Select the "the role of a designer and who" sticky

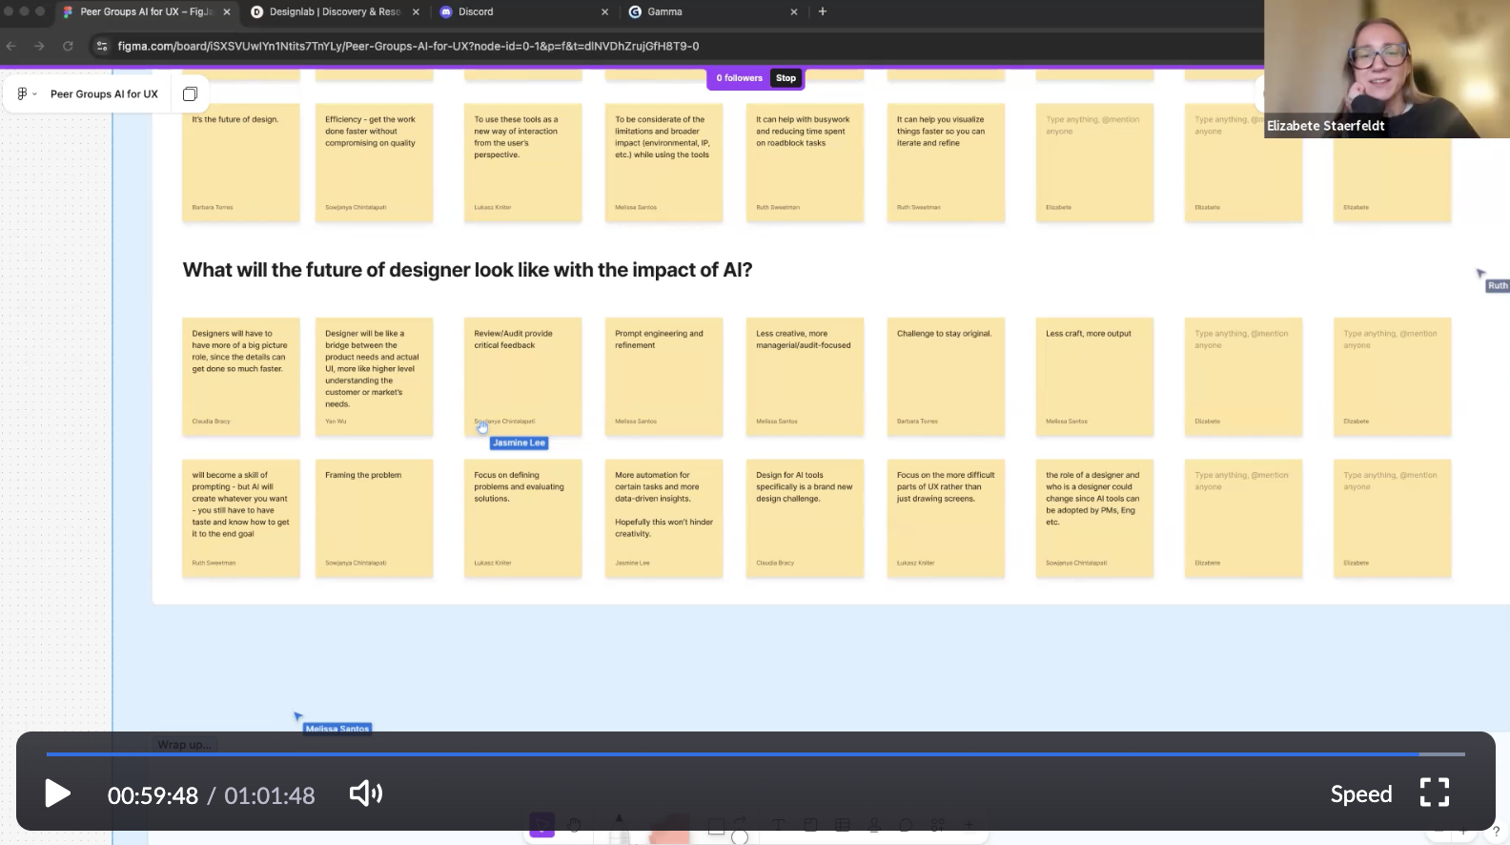(x=1094, y=519)
